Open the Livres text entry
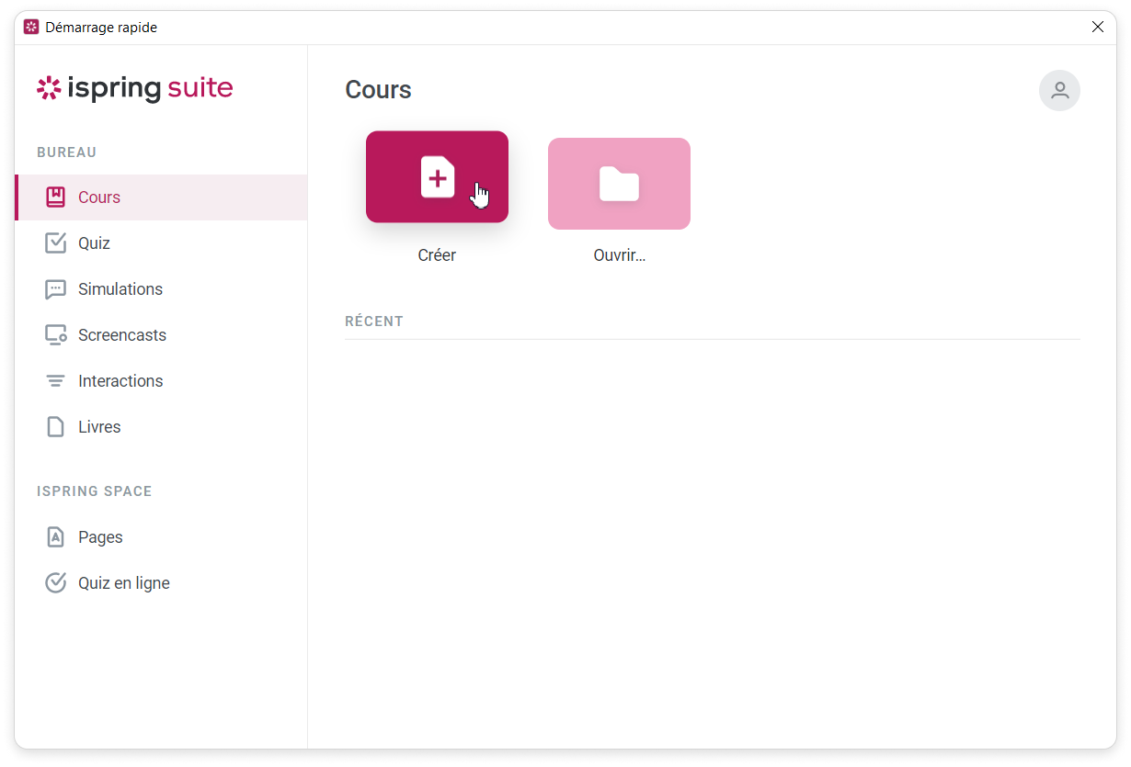This screenshot has width=1131, height=767. pyautogui.click(x=99, y=427)
